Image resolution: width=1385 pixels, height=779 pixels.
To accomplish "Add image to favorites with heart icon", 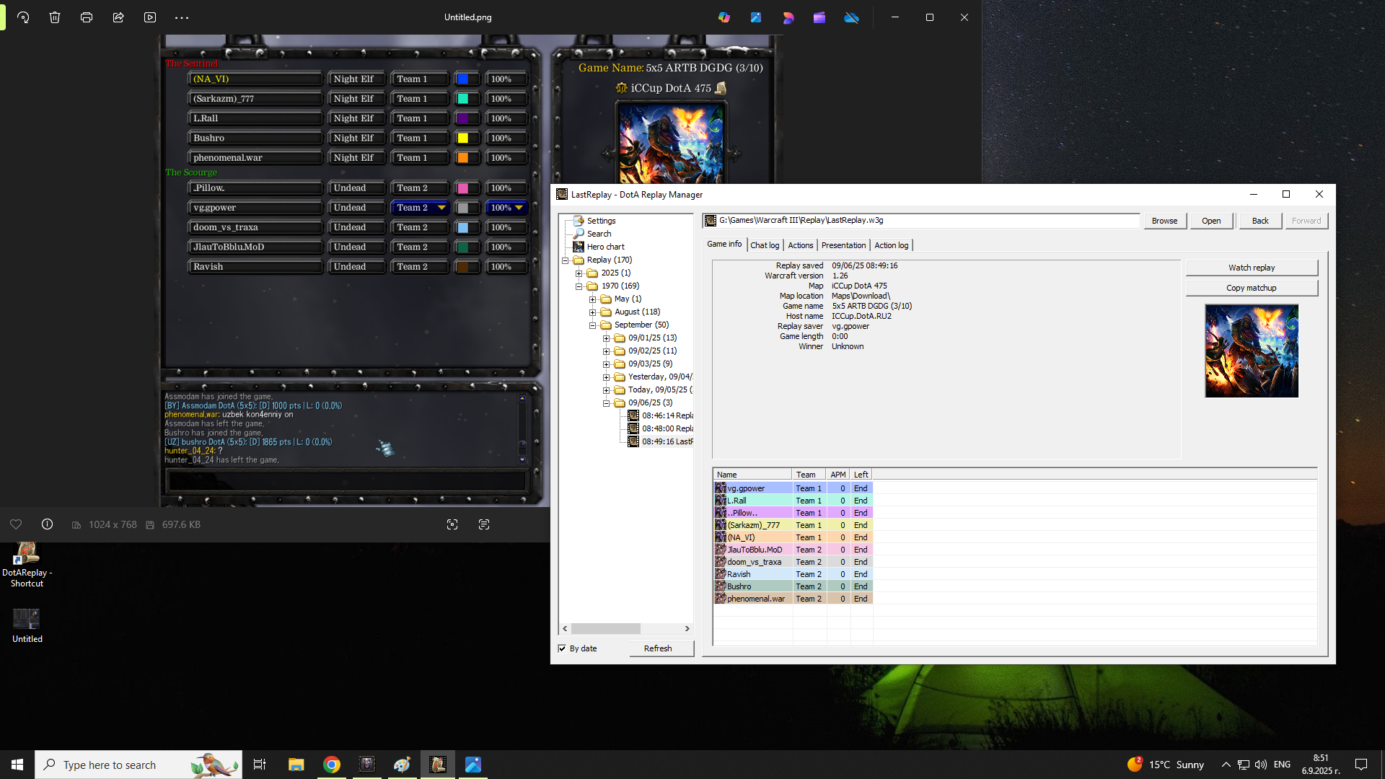I will [x=16, y=524].
